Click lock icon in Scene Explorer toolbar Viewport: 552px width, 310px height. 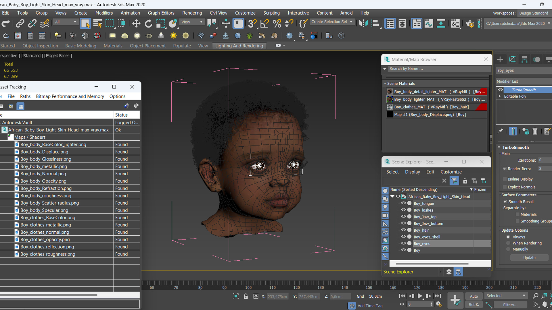click(465, 181)
